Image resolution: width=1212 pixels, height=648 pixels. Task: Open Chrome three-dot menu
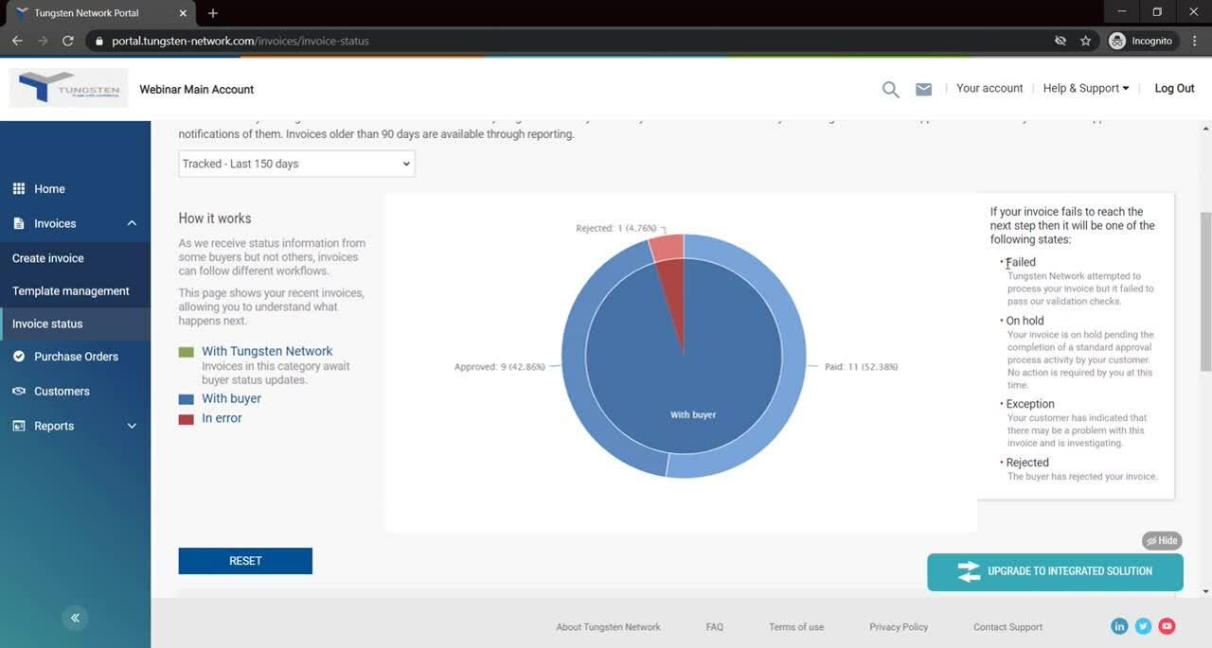click(1195, 41)
